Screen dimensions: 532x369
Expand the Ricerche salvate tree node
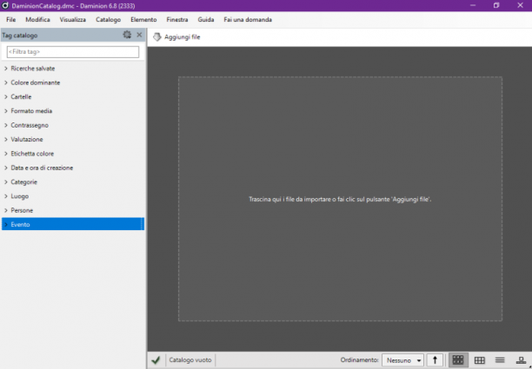[x=6, y=69]
